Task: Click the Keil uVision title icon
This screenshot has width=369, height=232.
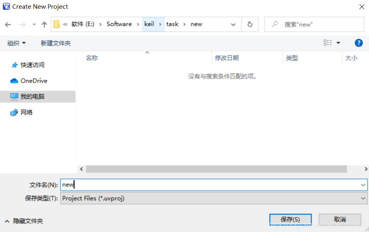Action: click(x=6, y=6)
